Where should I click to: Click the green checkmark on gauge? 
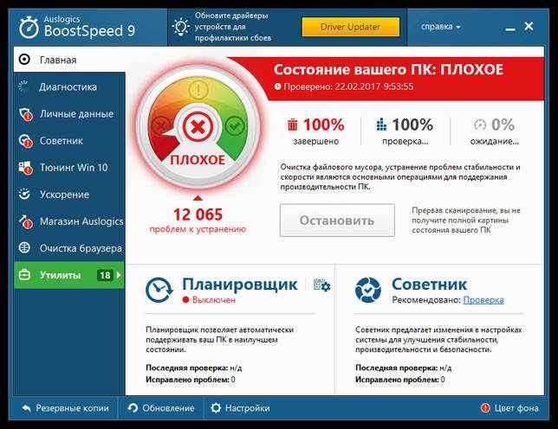click(x=235, y=125)
